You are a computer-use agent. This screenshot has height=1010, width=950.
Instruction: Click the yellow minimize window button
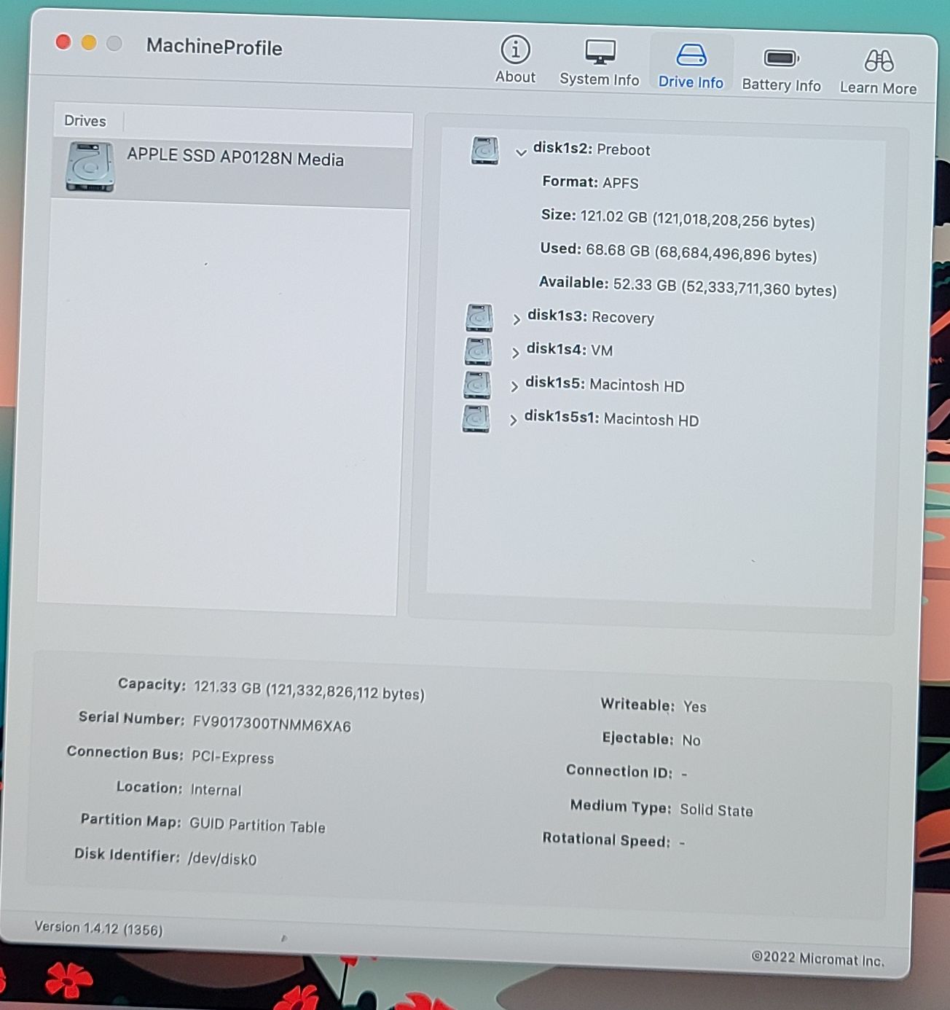click(89, 43)
